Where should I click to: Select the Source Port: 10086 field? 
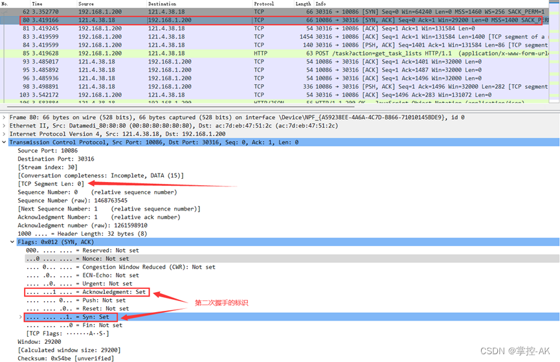[47, 151]
